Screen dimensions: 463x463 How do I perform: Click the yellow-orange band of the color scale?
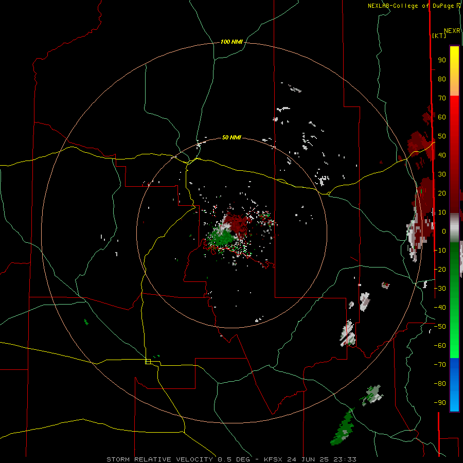454,71
